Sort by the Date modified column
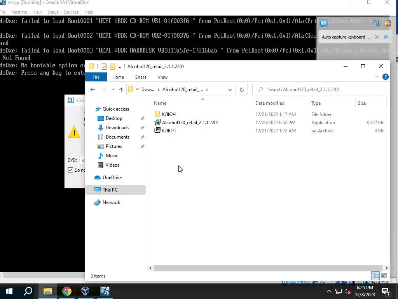 click(281, 103)
